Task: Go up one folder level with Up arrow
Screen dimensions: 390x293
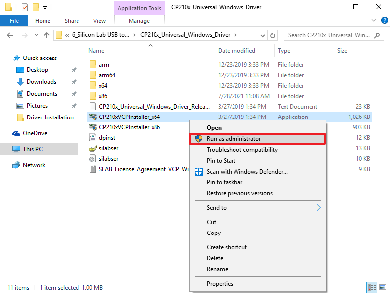Action: (47, 35)
